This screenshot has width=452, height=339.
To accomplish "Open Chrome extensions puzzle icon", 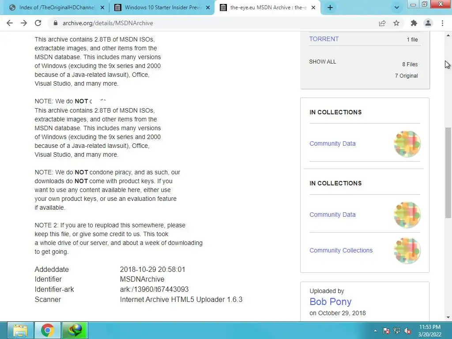I will (x=414, y=23).
